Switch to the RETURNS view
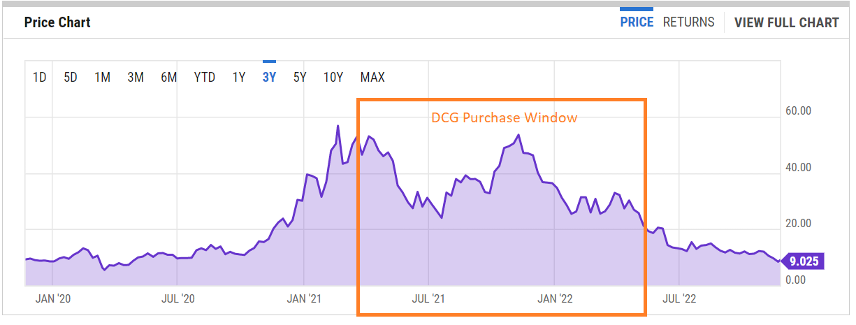Viewport: 856px width, 325px height. tap(688, 22)
